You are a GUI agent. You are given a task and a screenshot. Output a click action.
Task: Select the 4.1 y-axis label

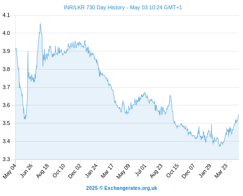[x=6, y=15]
